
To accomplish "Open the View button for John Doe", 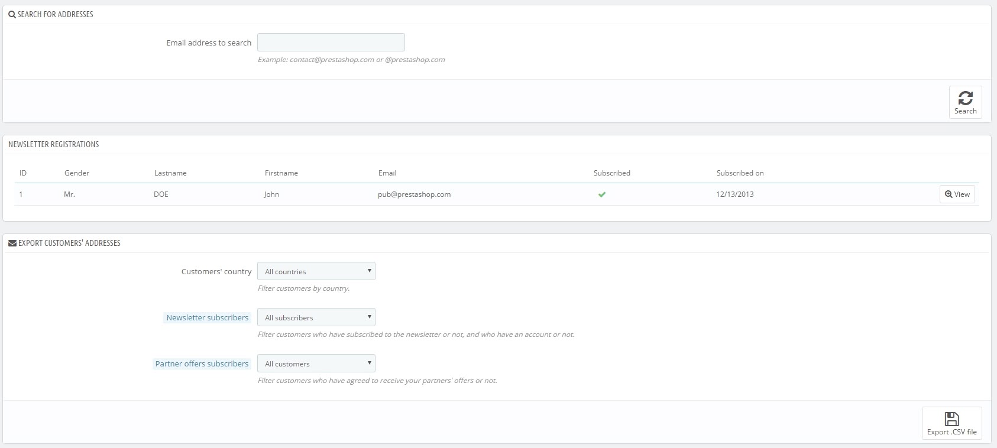I will click(957, 194).
